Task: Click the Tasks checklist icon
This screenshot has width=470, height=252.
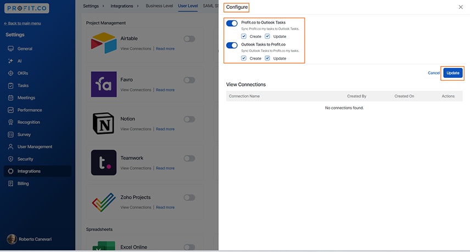Action: (11, 85)
